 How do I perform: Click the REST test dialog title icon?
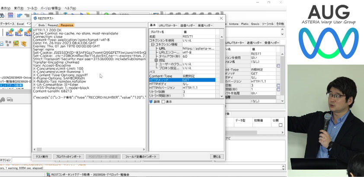tap(35, 18)
